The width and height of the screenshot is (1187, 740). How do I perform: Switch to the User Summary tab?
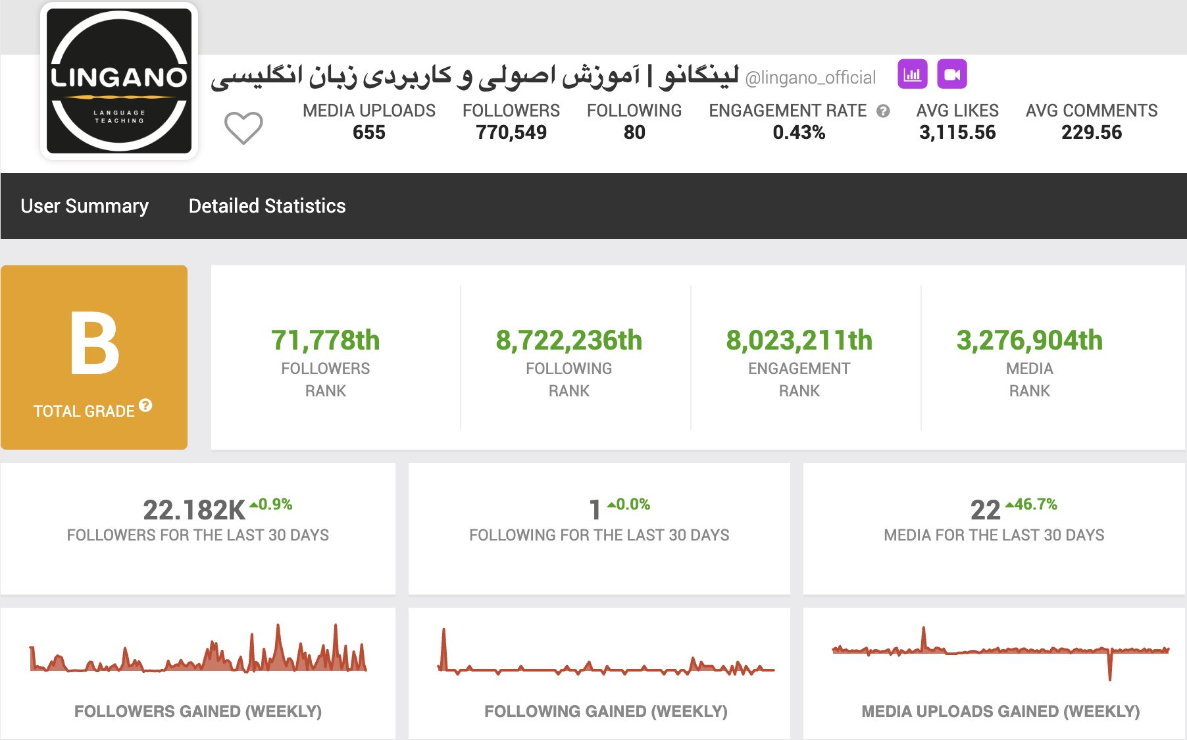pos(85,206)
